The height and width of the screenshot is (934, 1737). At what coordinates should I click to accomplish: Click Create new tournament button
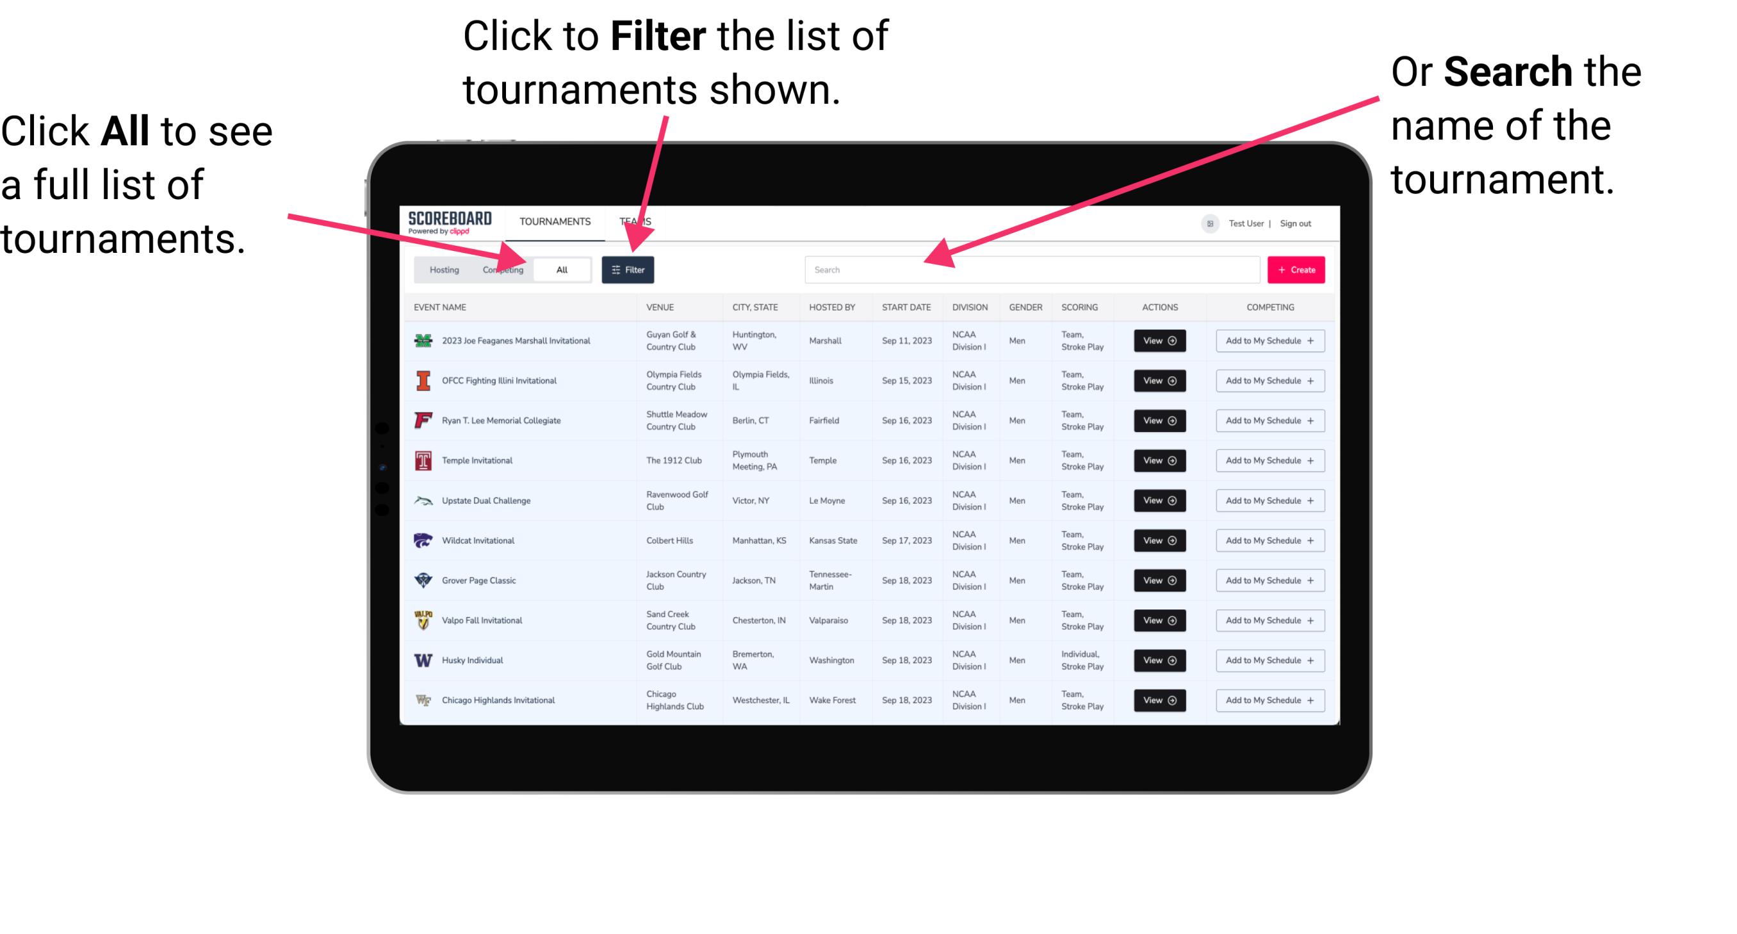pos(1298,269)
